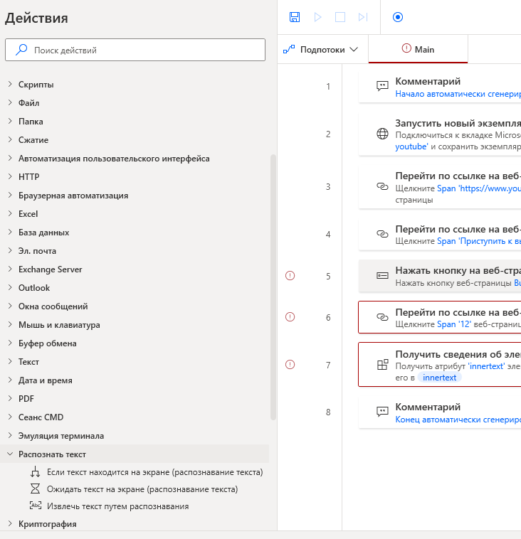Switch to the Main tab
Viewport: 521px width, 539px height.
424,50
